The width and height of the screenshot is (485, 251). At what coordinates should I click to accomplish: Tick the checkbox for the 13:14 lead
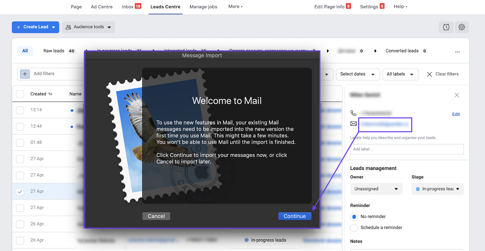pyautogui.click(x=20, y=110)
